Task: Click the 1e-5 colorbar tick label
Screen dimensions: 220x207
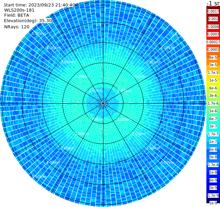Action: click(213, 80)
